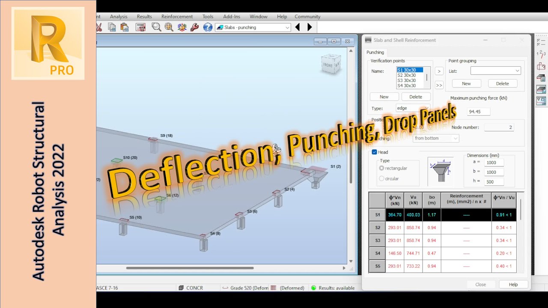Click the ViewCube FRONT face
The height and width of the screenshot is (308, 548).
point(328,65)
